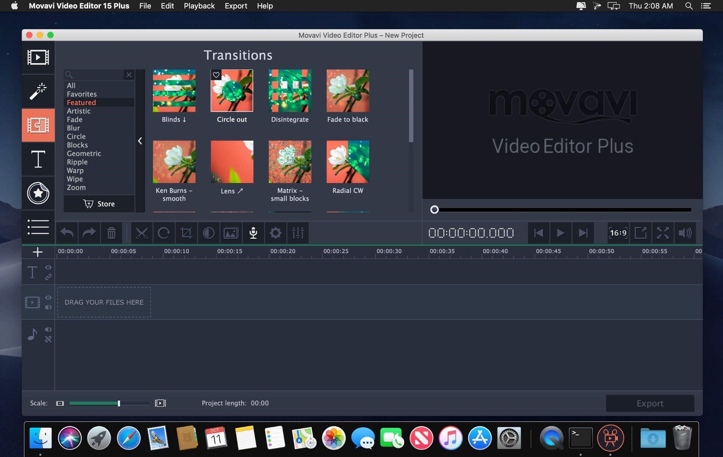Click the Transitions panel icon

pyautogui.click(x=38, y=124)
